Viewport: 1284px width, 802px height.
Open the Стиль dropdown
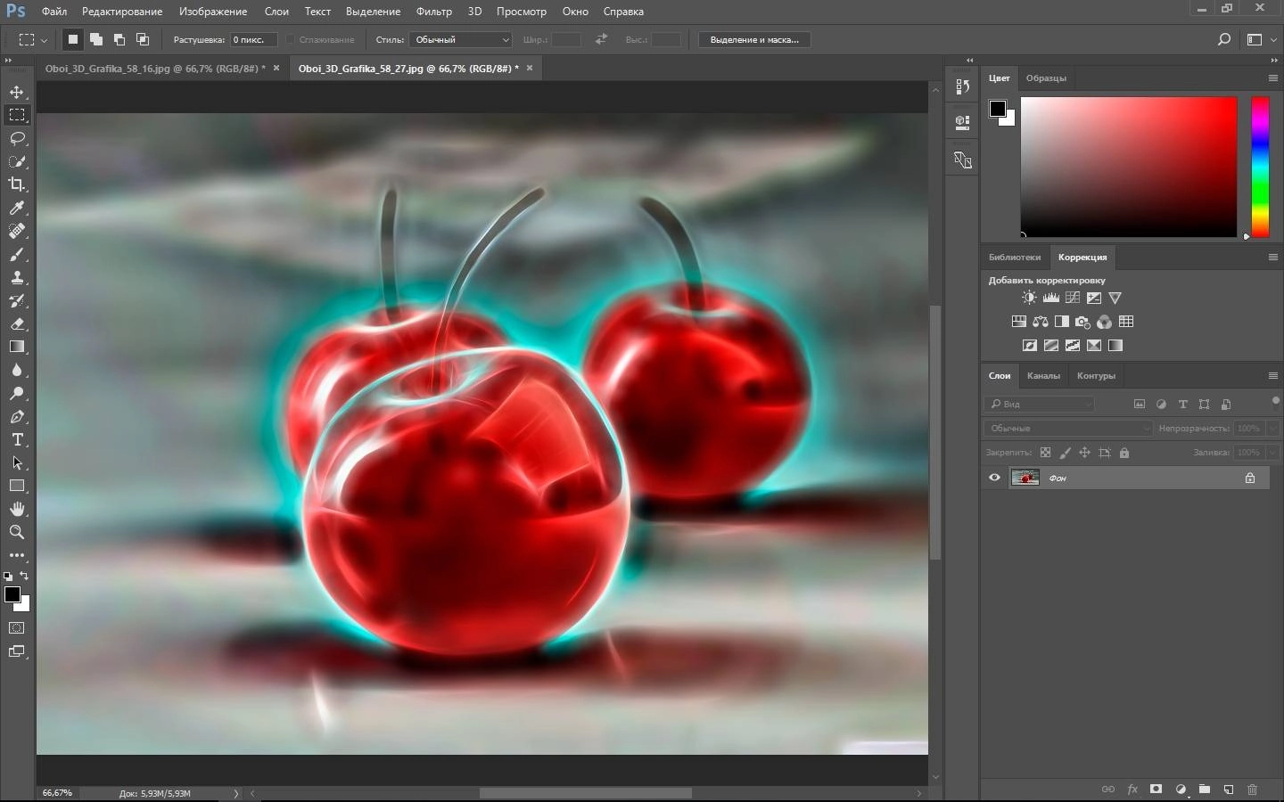click(461, 39)
